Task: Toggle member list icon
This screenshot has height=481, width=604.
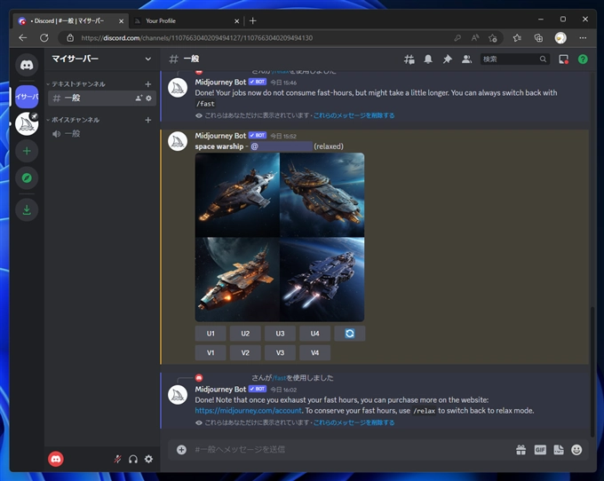Action: 466,59
